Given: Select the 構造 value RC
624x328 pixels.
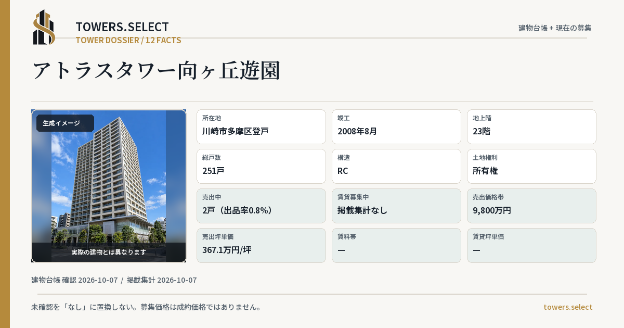Looking at the screenshot, I should [343, 171].
